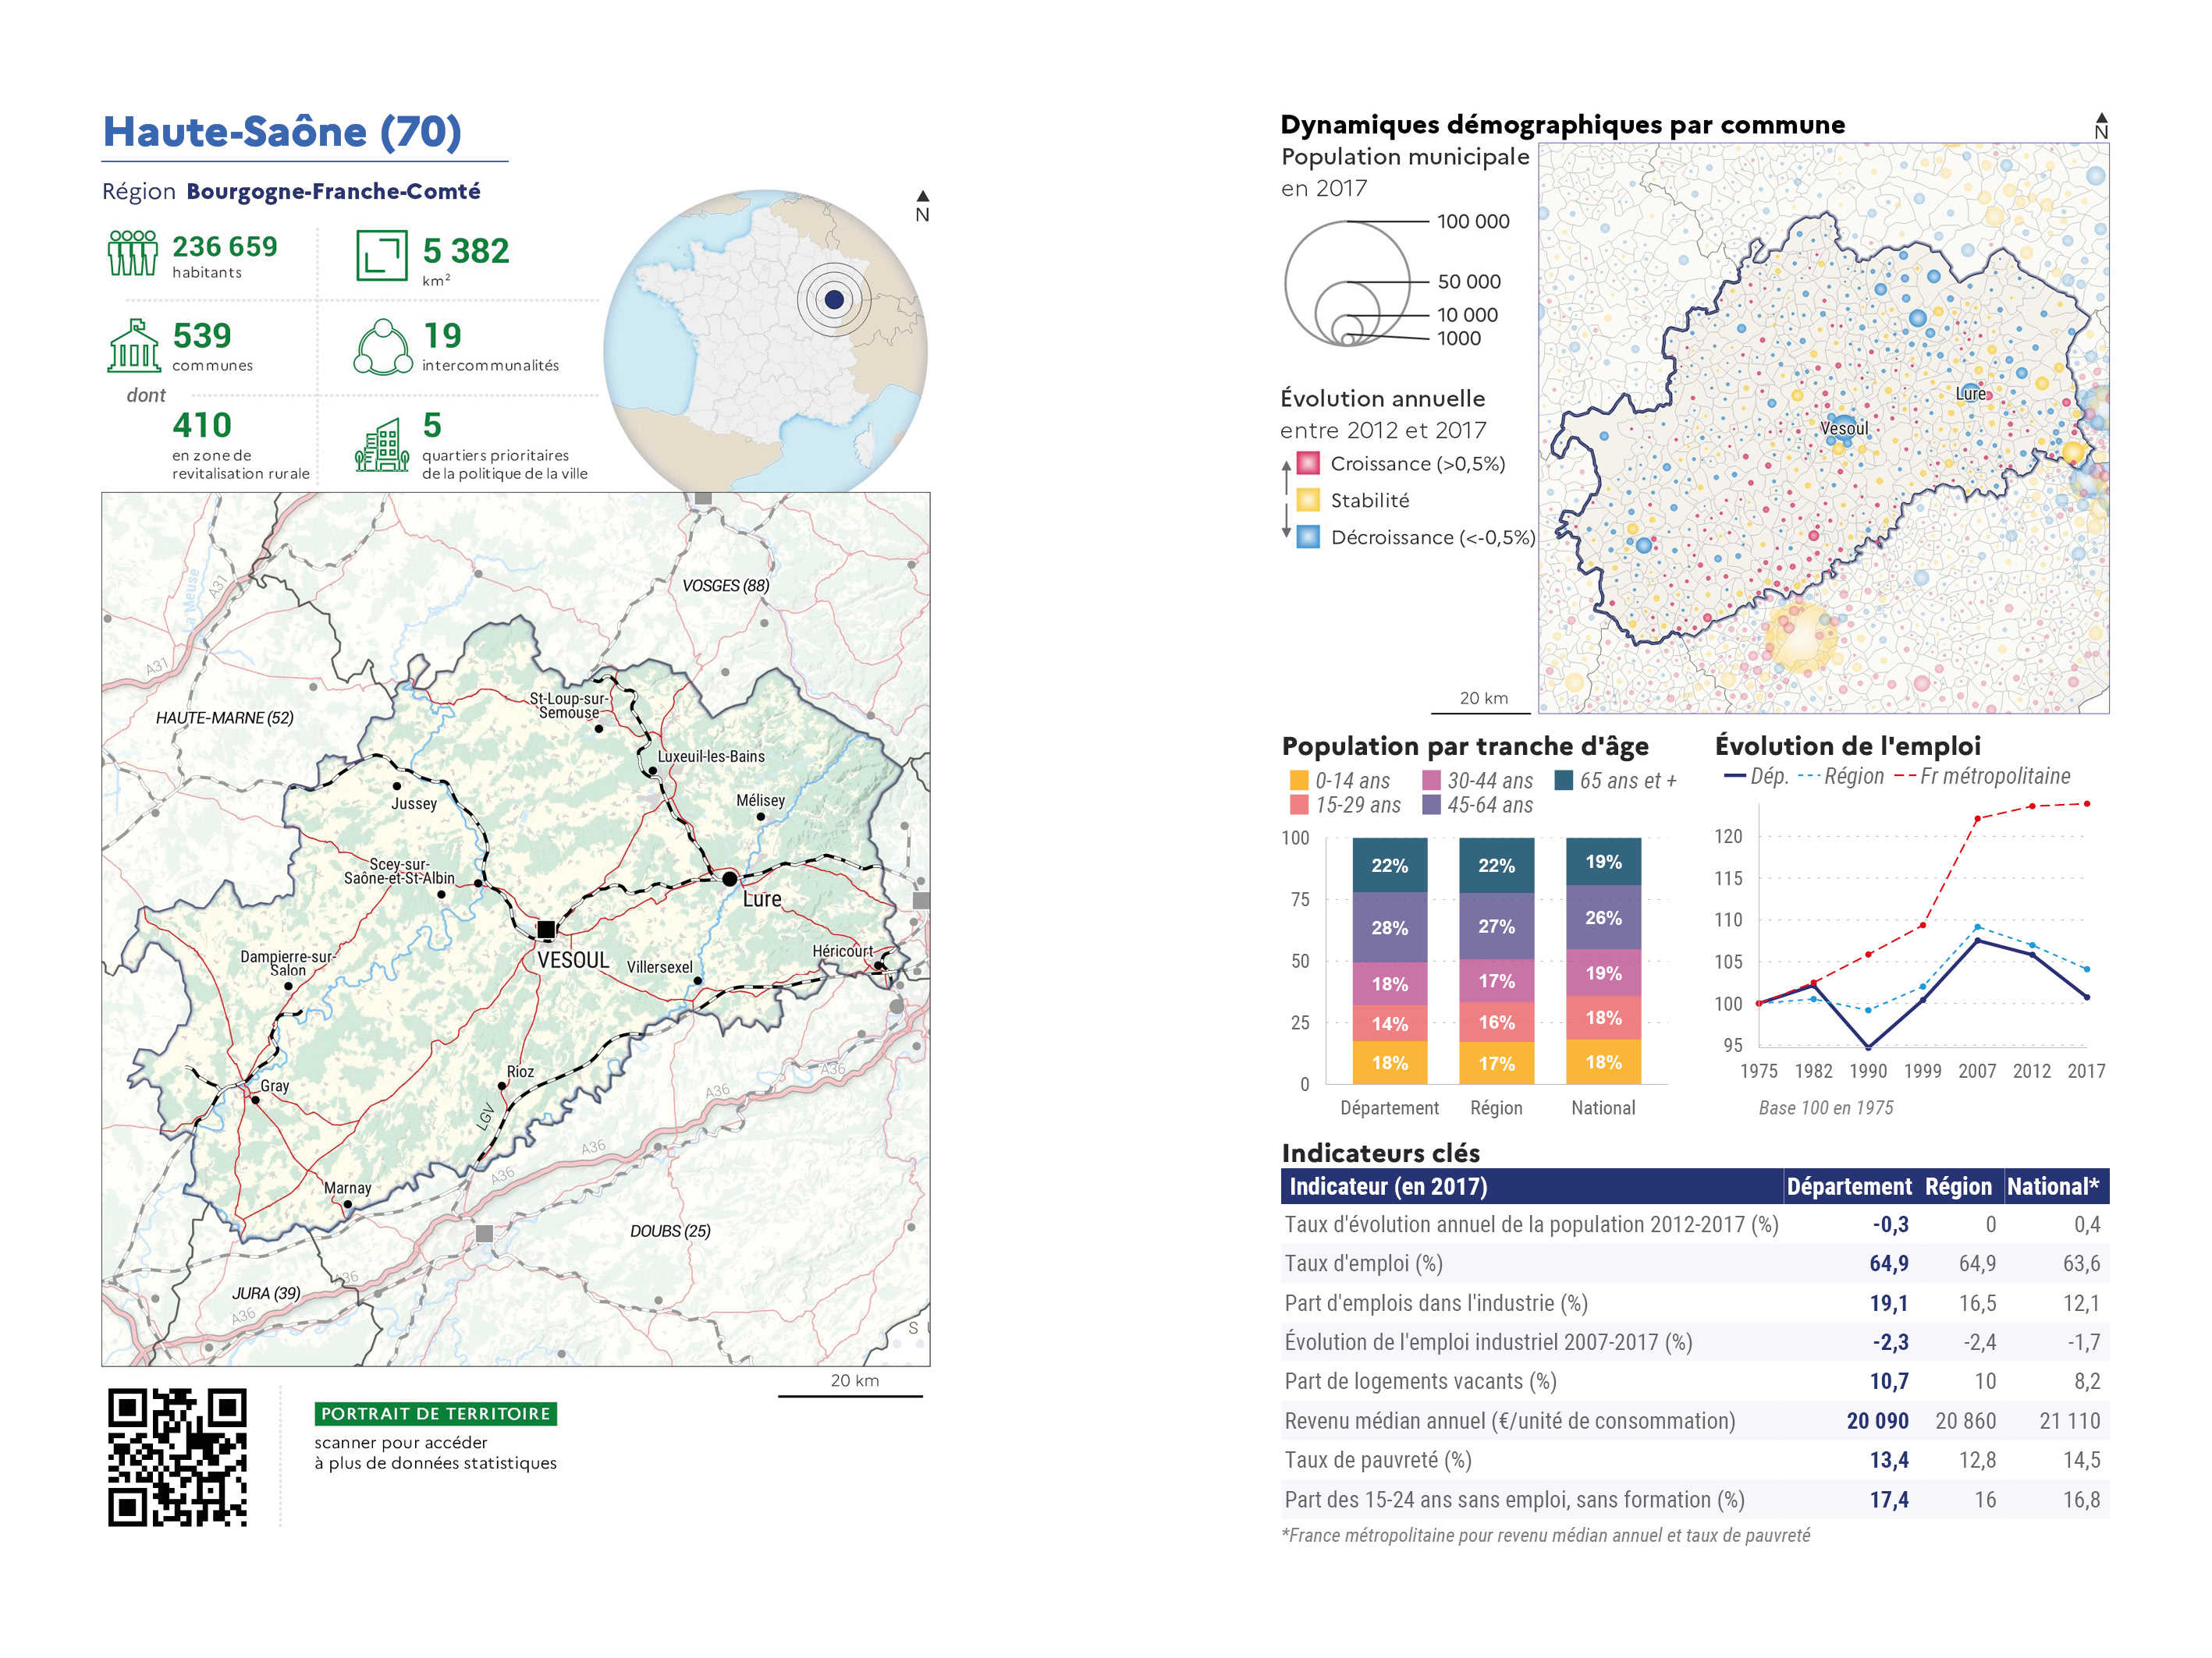Click the Décroissance blue legend swatch

(x=1308, y=537)
